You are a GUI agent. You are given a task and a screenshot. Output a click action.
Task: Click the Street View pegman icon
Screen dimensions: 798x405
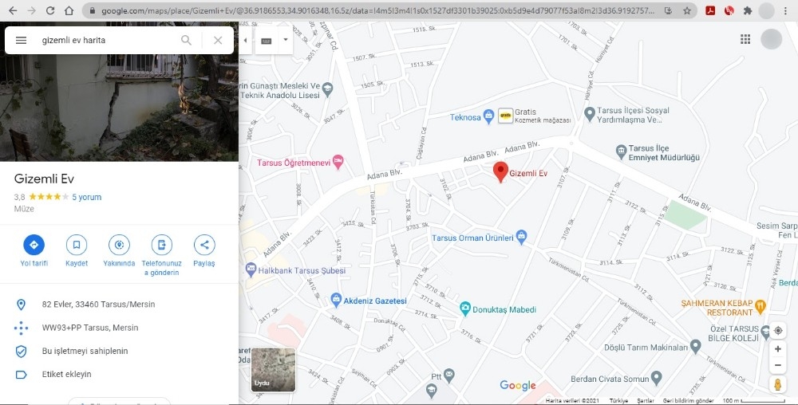point(777,384)
